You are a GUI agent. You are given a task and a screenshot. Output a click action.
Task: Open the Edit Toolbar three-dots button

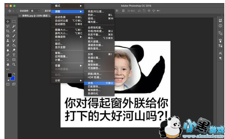tap(8, 69)
